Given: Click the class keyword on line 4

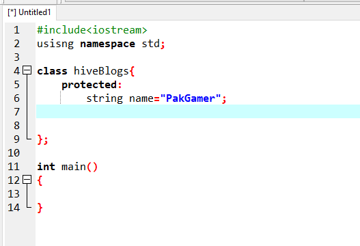Looking at the screenshot, I should click(x=52, y=71).
